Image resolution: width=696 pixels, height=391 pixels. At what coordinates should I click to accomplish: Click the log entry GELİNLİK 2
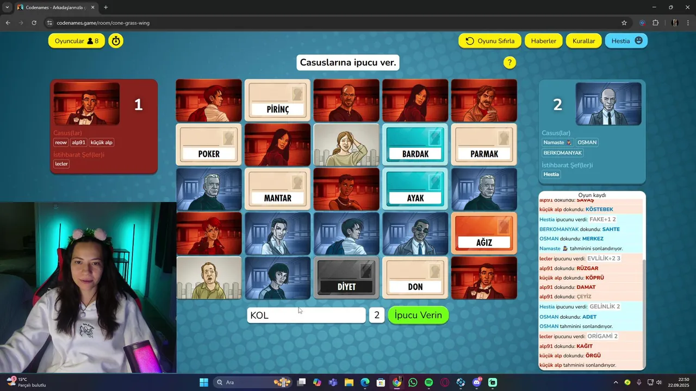605,307
